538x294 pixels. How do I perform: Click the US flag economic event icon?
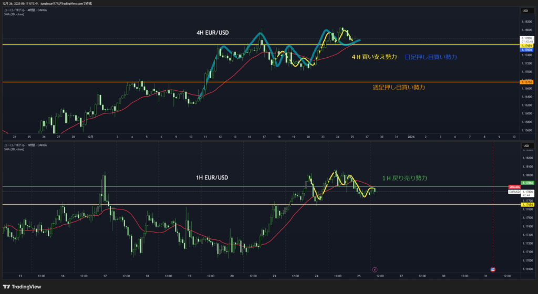(493, 269)
